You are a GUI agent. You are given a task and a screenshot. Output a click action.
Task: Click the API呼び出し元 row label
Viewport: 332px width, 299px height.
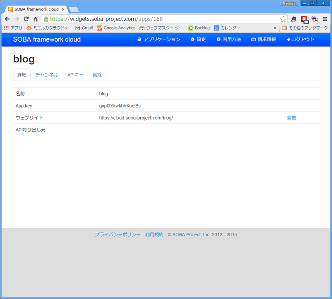30,130
